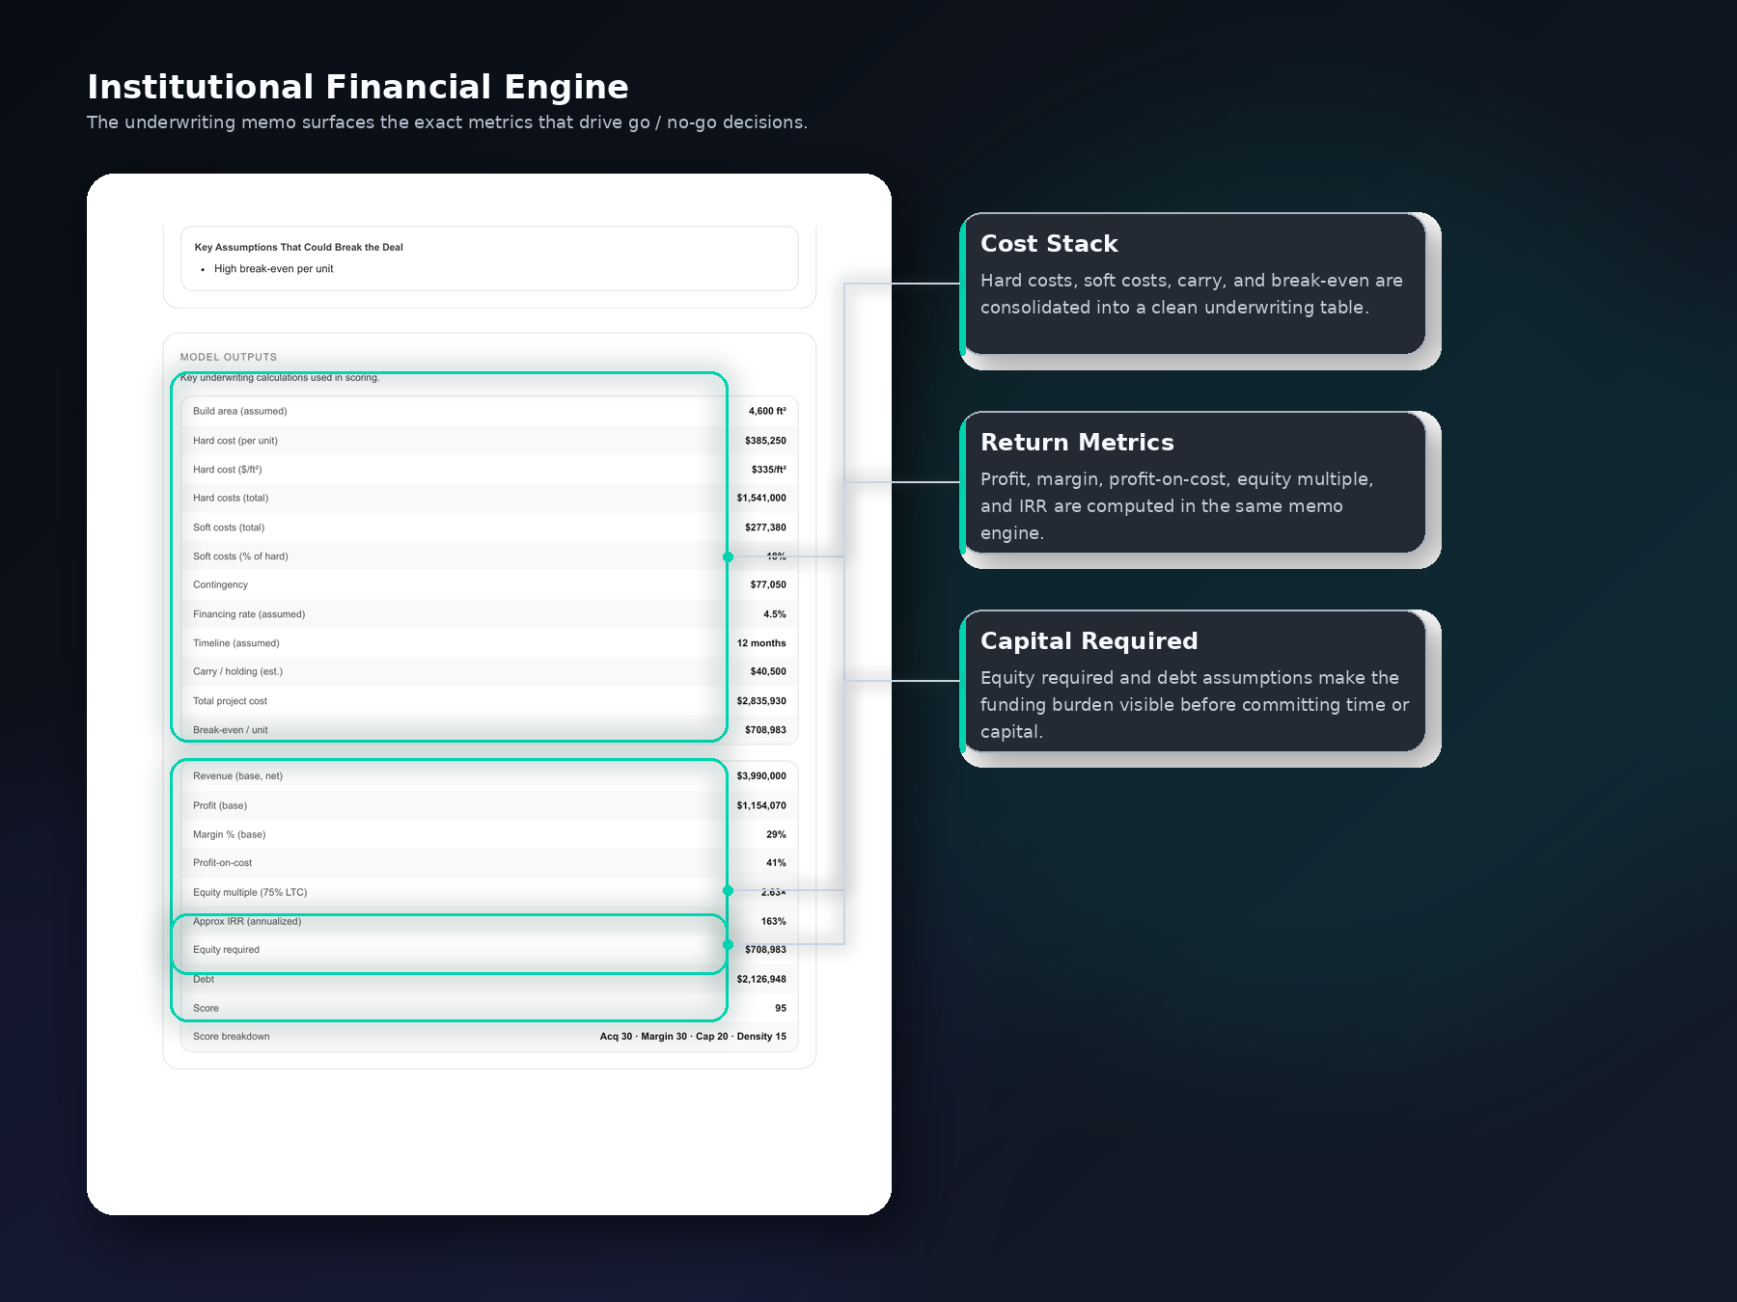Click the $1,154,070 profit value
The height and width of the screenshot is (1302, 1737).
[761, 805]
